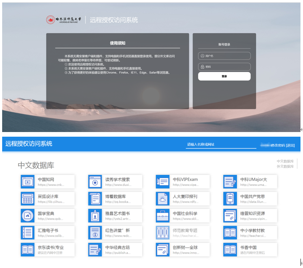303x268 pixels.
Task: Click the http://www.redc... URL text
Action: point(118,236)
